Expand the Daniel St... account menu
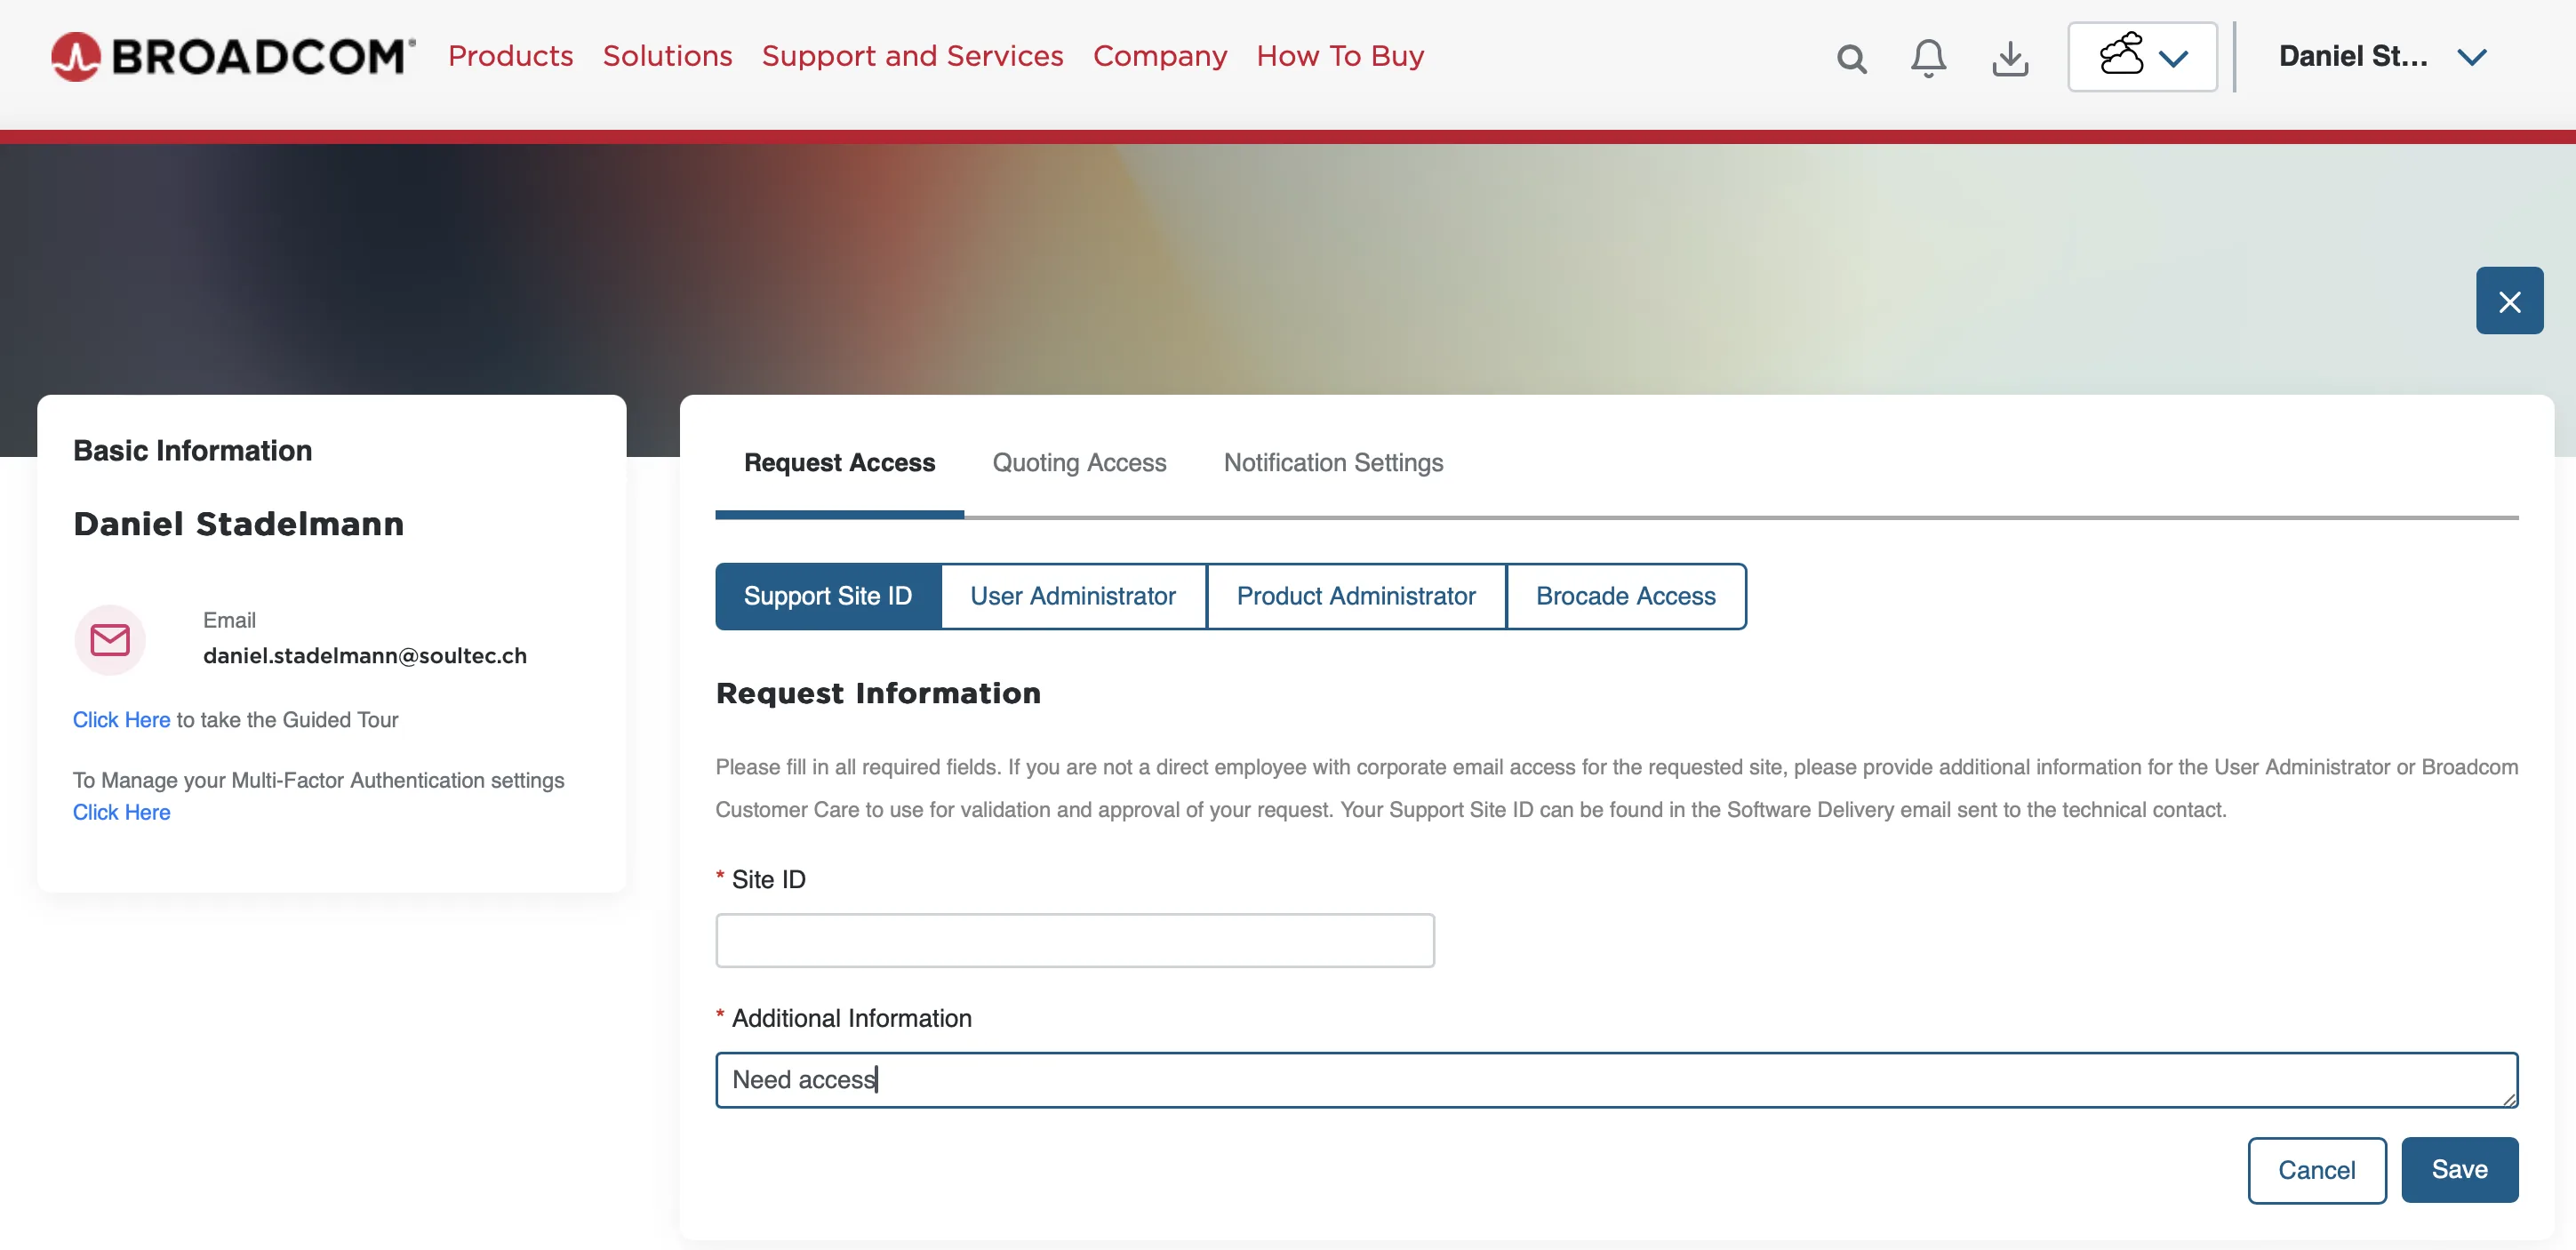2576x1250 pixels. (x=2382, y=57)
